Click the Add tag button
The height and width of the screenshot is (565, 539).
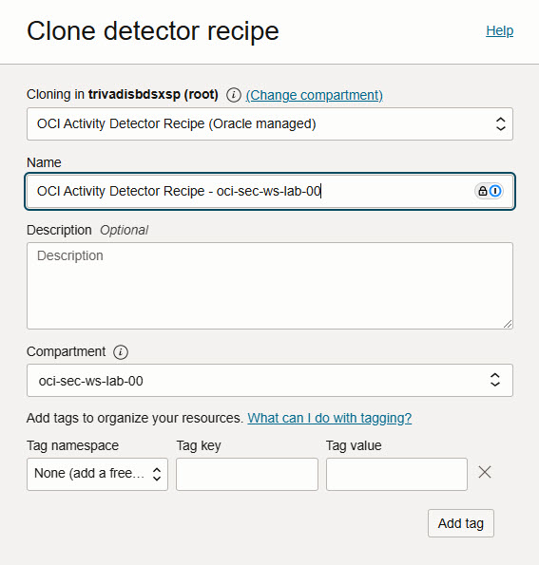[x=461, y=523]
